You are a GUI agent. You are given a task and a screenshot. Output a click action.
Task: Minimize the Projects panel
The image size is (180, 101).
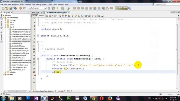[x=29, y=13]
